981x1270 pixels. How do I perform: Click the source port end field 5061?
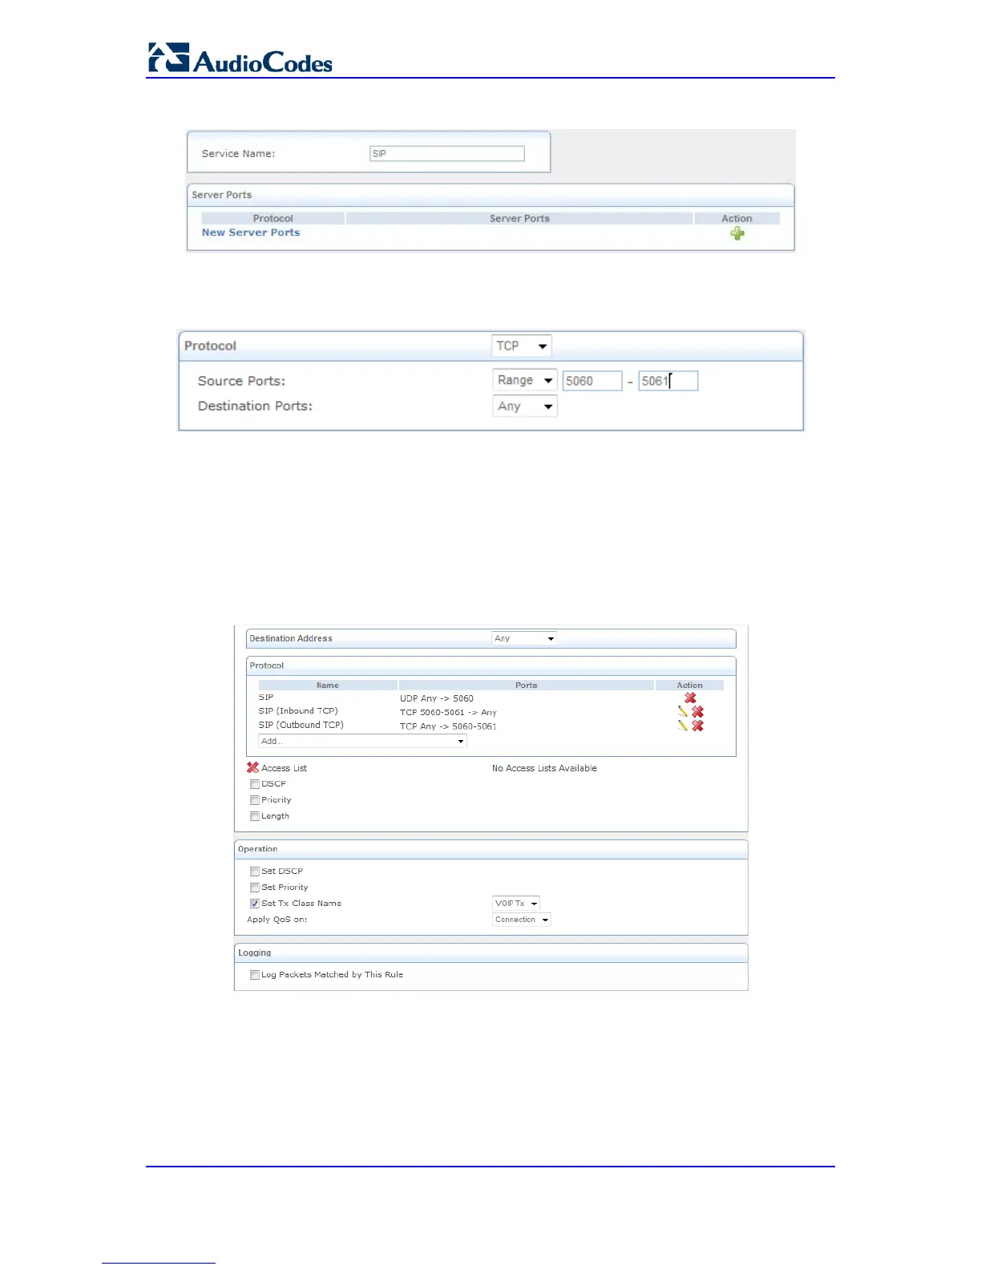click(668, 381)
